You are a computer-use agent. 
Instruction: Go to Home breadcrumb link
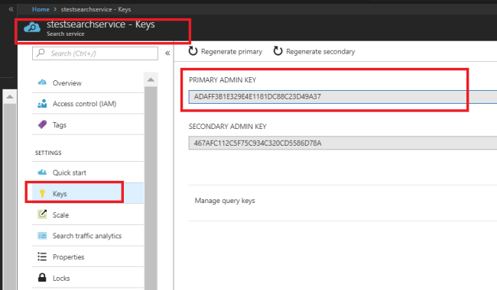point(41,9)
